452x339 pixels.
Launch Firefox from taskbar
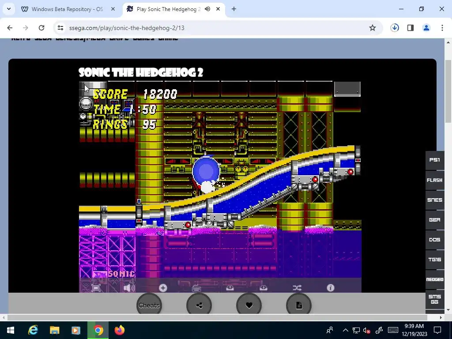pyautogui.click(x=119, y=330)
